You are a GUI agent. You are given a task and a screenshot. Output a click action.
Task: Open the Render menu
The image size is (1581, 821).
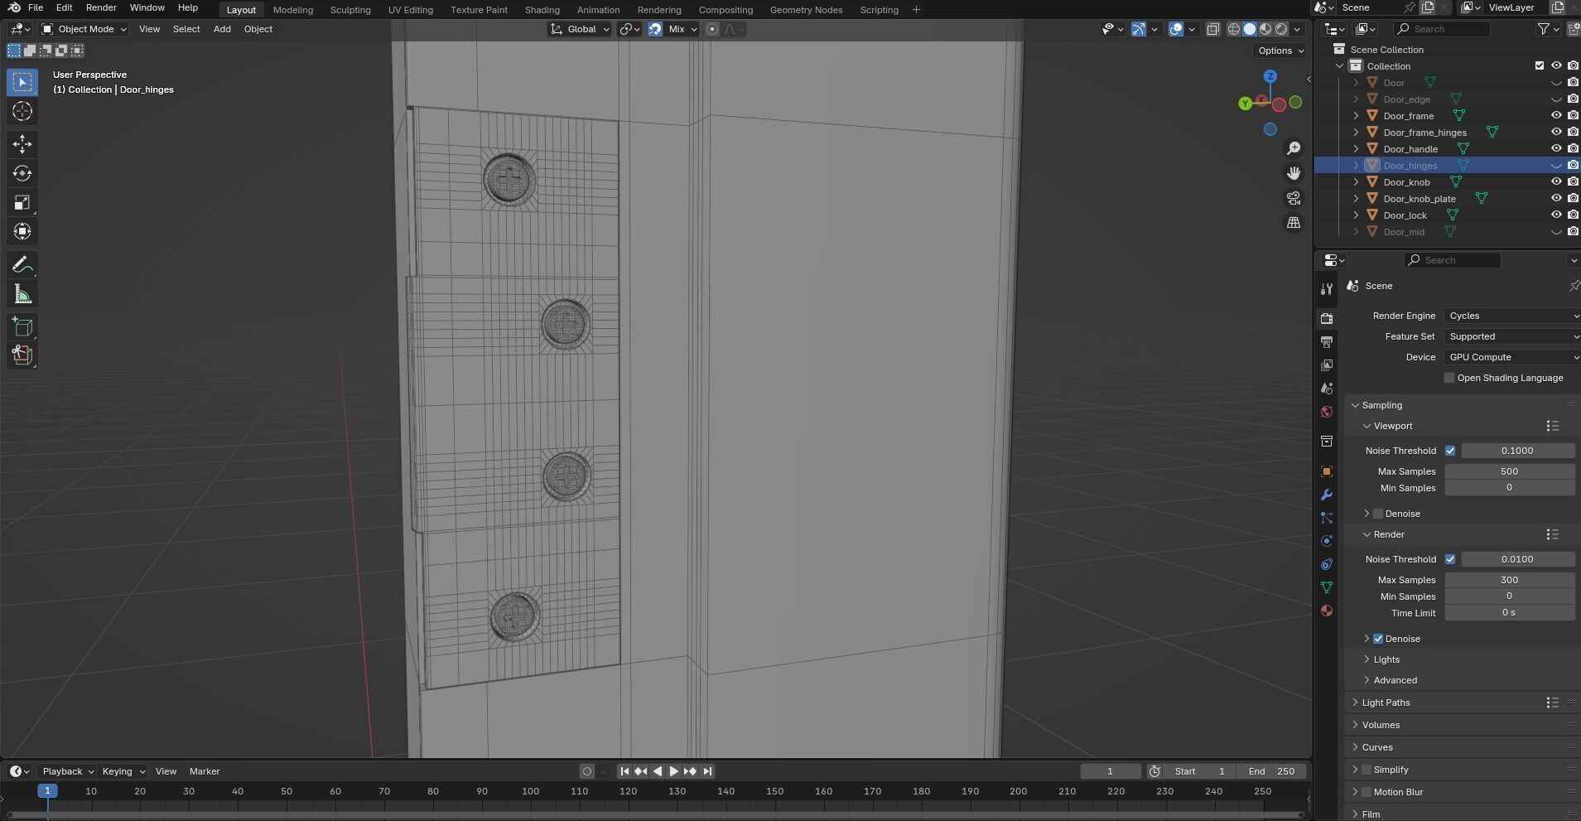101,7
